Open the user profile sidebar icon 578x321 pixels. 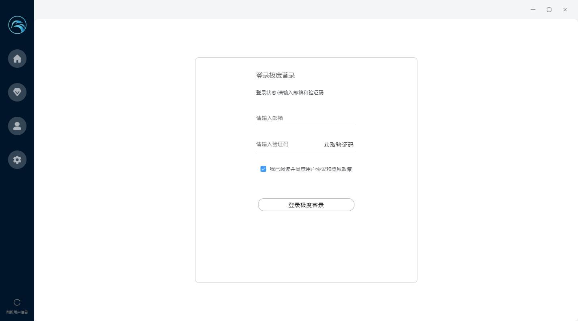point(17,126)
